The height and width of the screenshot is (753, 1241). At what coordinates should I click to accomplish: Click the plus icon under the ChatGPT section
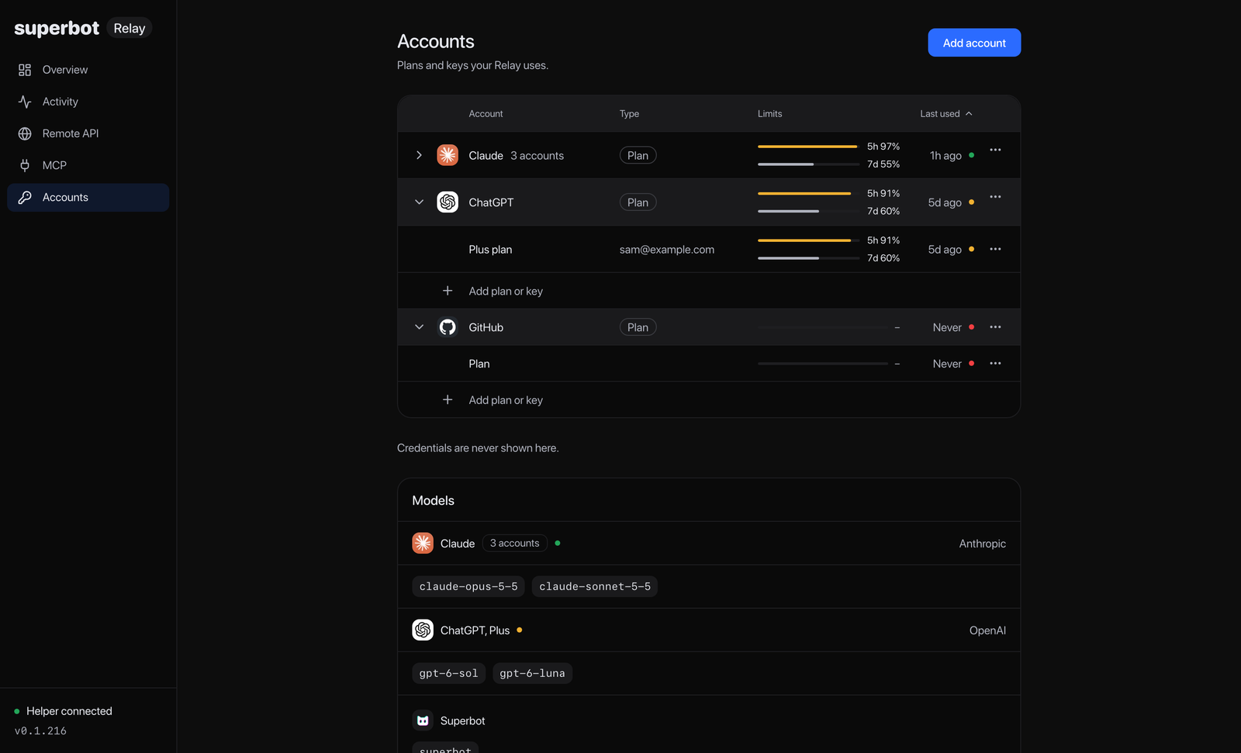click(x=448, y=291)
